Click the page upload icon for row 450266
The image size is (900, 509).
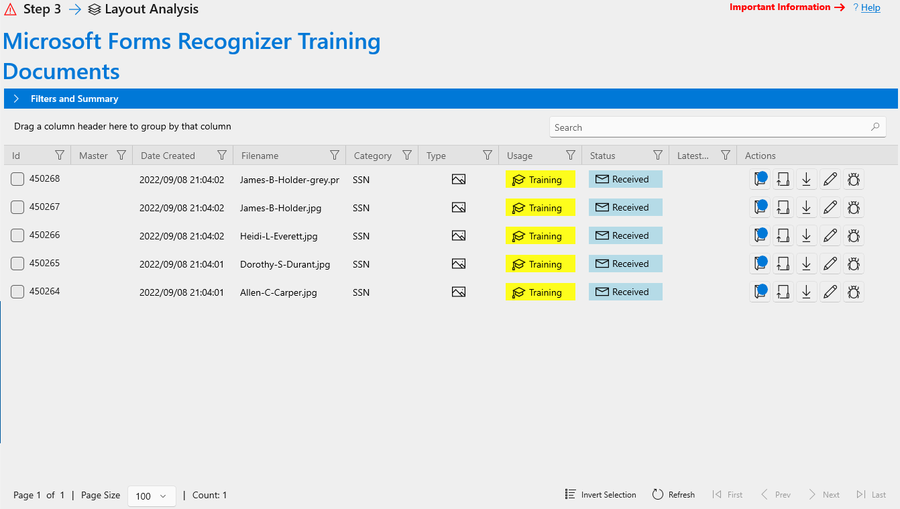click(x=783, y=235)
